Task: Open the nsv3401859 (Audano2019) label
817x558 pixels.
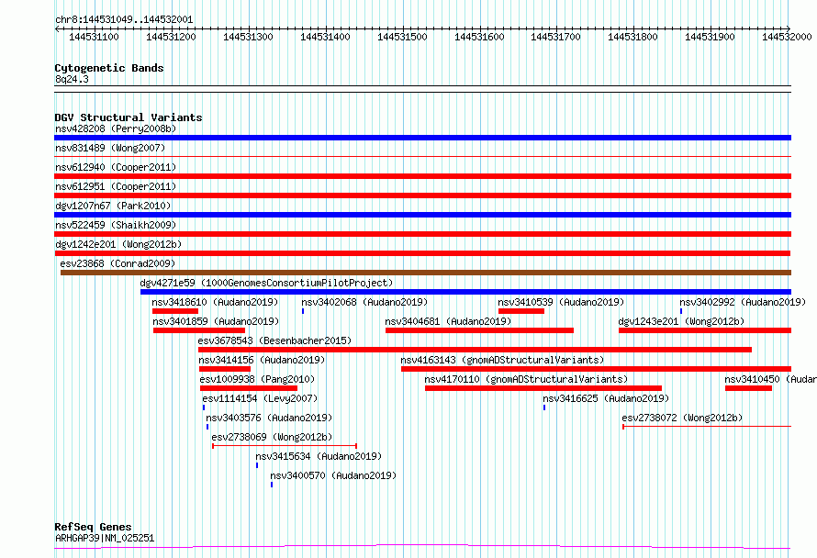Action: pos(216,321)
